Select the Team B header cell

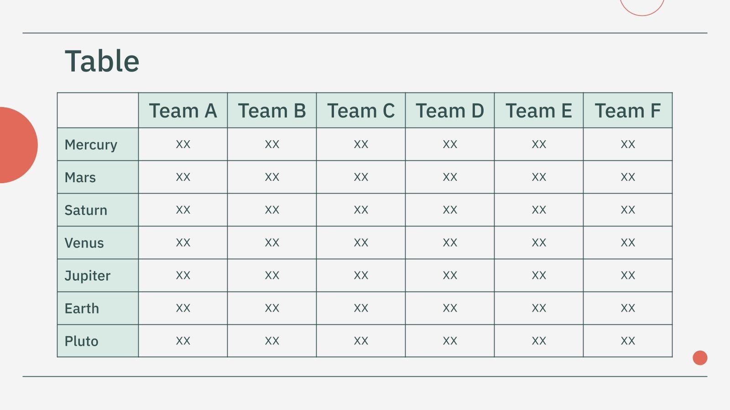tap(272, 110)
